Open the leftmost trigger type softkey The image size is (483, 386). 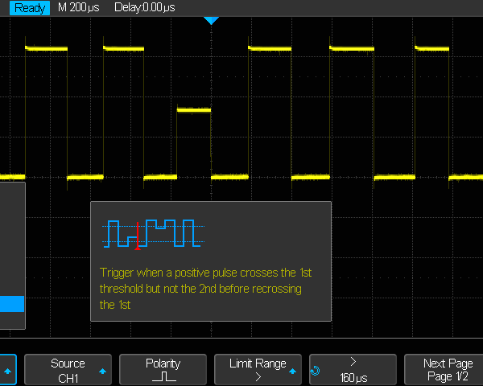[x=8, y=370]
